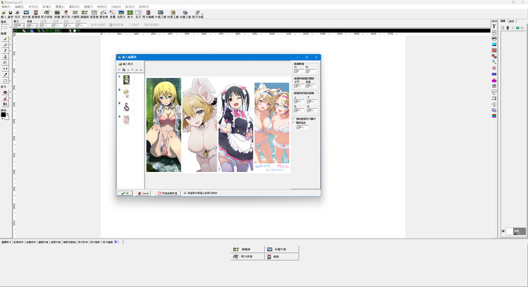Viewport: 528px width, 287px height.
Task: Click the 垂直 (vertical) spacing spinner
Action: coord(311,86)
